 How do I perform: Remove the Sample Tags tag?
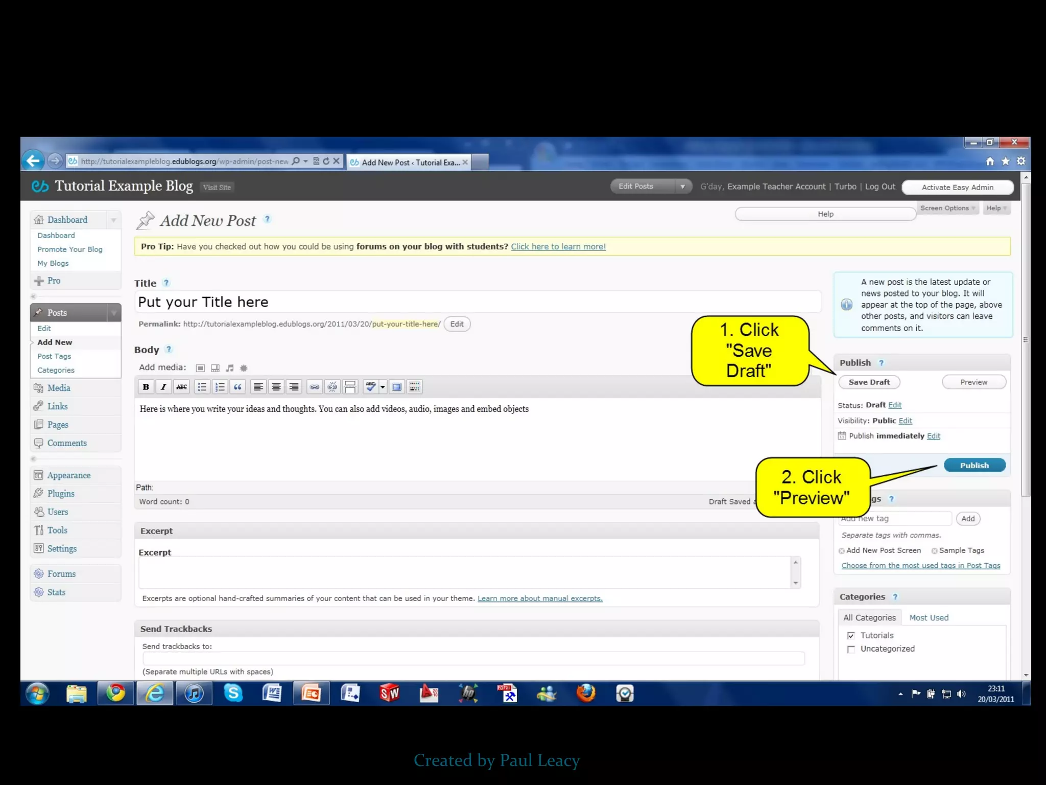934,551
